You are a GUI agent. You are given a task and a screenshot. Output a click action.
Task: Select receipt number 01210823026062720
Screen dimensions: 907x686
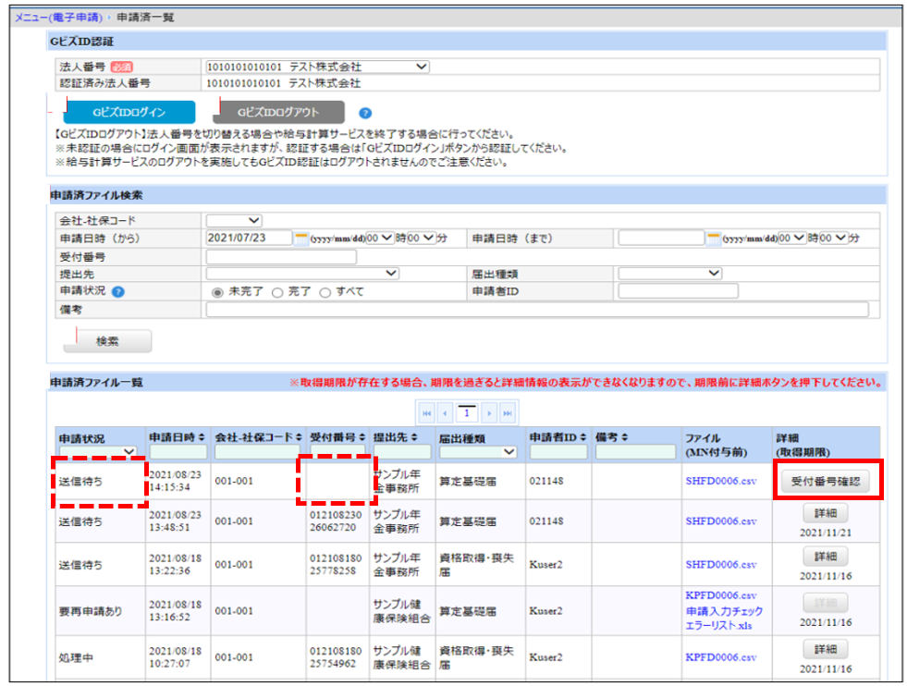336,521
